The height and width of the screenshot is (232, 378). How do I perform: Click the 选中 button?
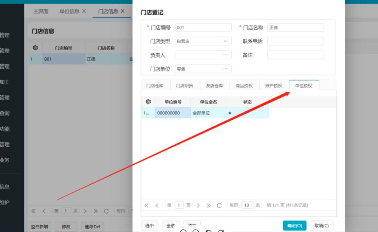[x=149, y=226]
